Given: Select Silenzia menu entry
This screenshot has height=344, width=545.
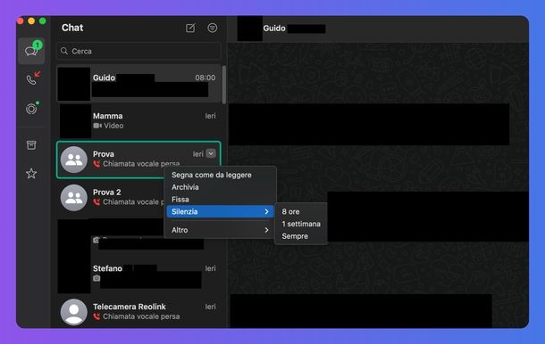Looking at the screenshot, I should [x=220, y=211].
